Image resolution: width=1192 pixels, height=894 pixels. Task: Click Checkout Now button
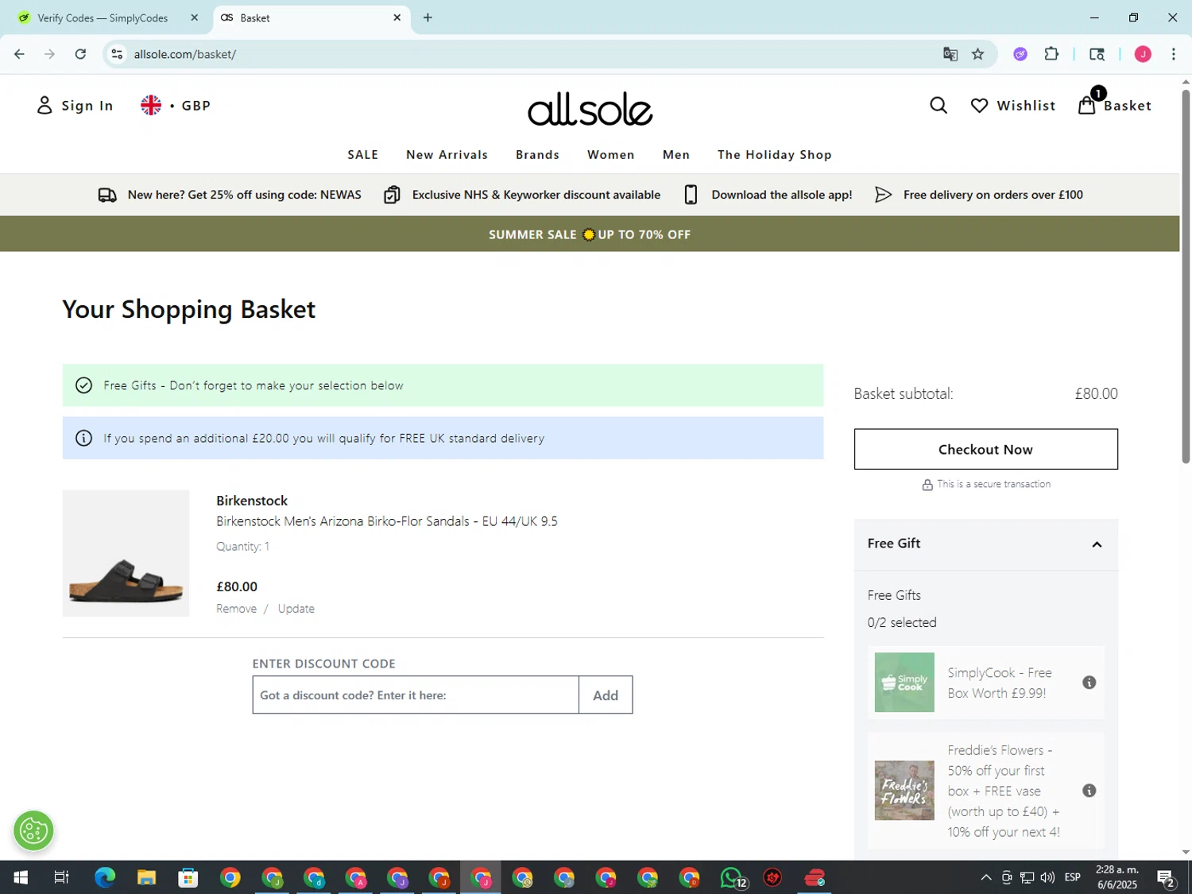985,449
